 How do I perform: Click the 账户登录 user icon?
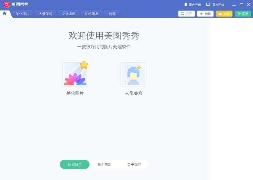(x=186, y=5)
